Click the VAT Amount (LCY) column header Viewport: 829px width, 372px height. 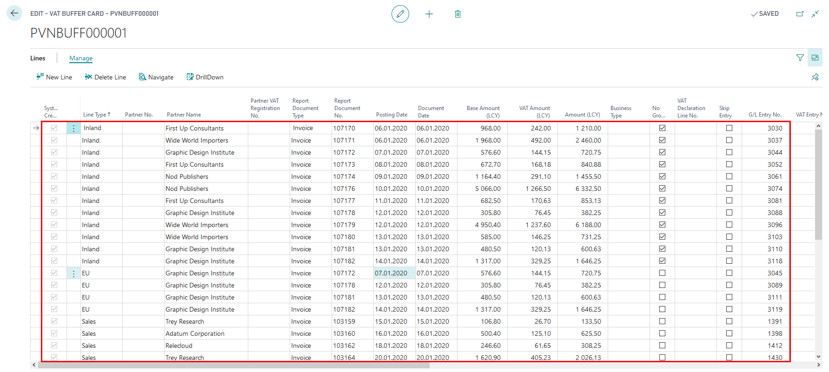[534, 111]
